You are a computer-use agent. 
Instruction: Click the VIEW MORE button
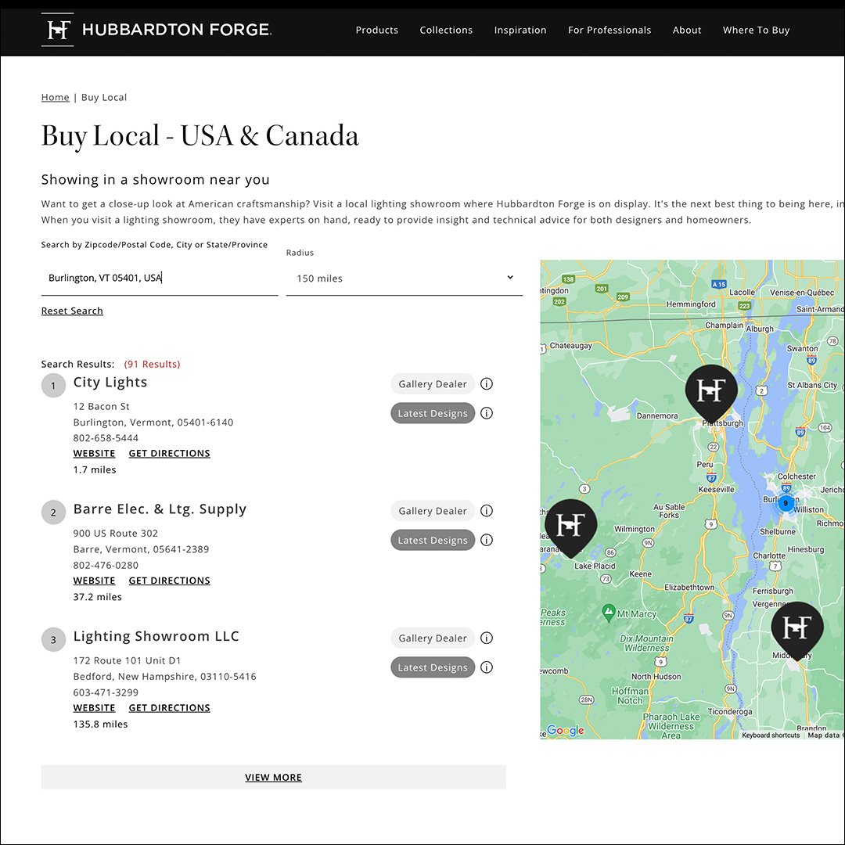tap(273, 777)
